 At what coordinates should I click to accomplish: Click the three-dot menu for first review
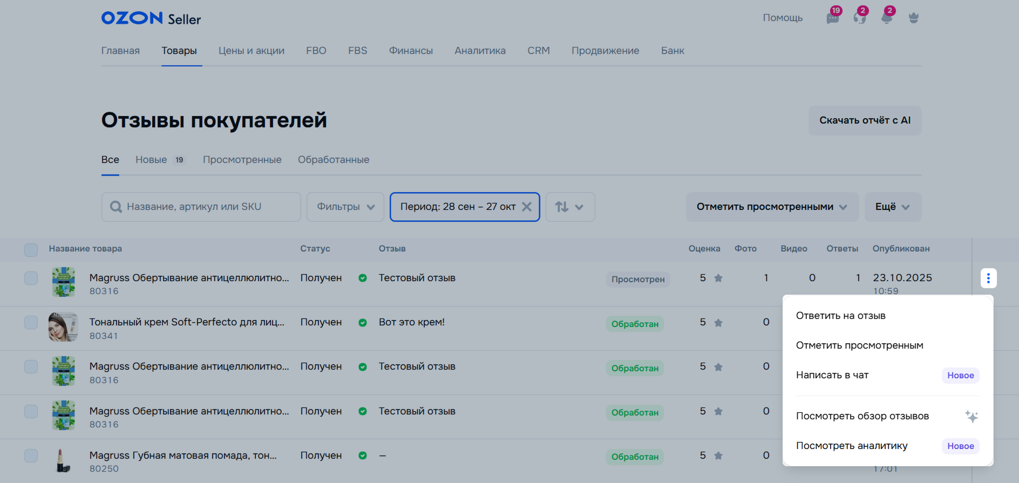[988, 278]
